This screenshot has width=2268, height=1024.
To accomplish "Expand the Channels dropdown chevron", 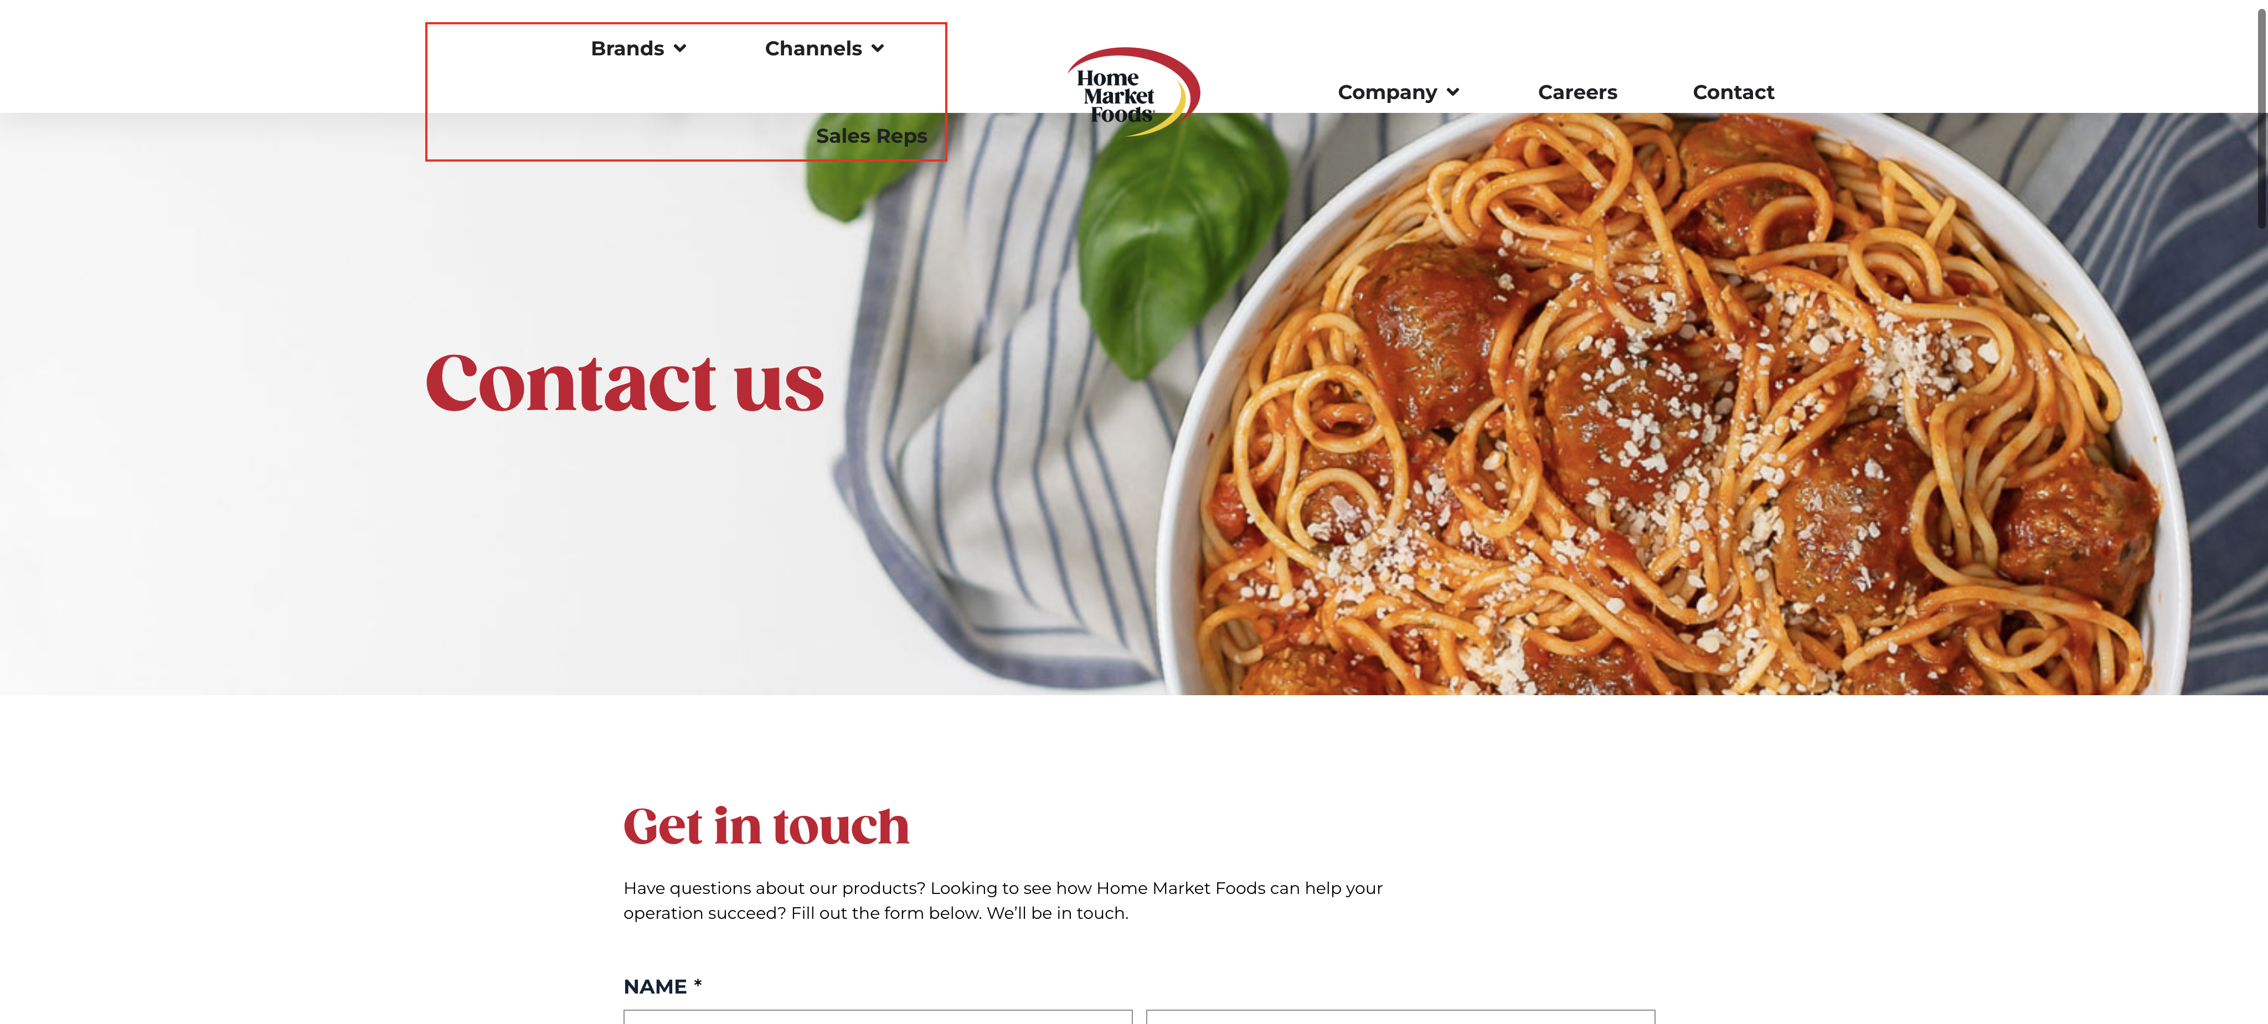I will [878, 48].
